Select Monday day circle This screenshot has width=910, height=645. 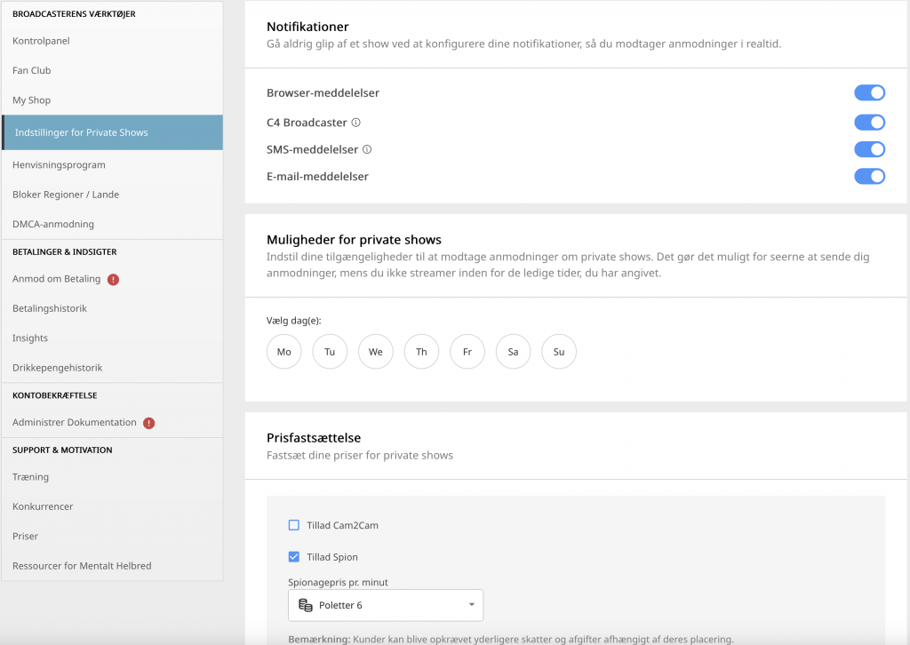click(284, 352)
